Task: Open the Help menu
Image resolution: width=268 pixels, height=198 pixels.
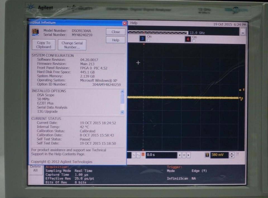Action: coord(134,23)
